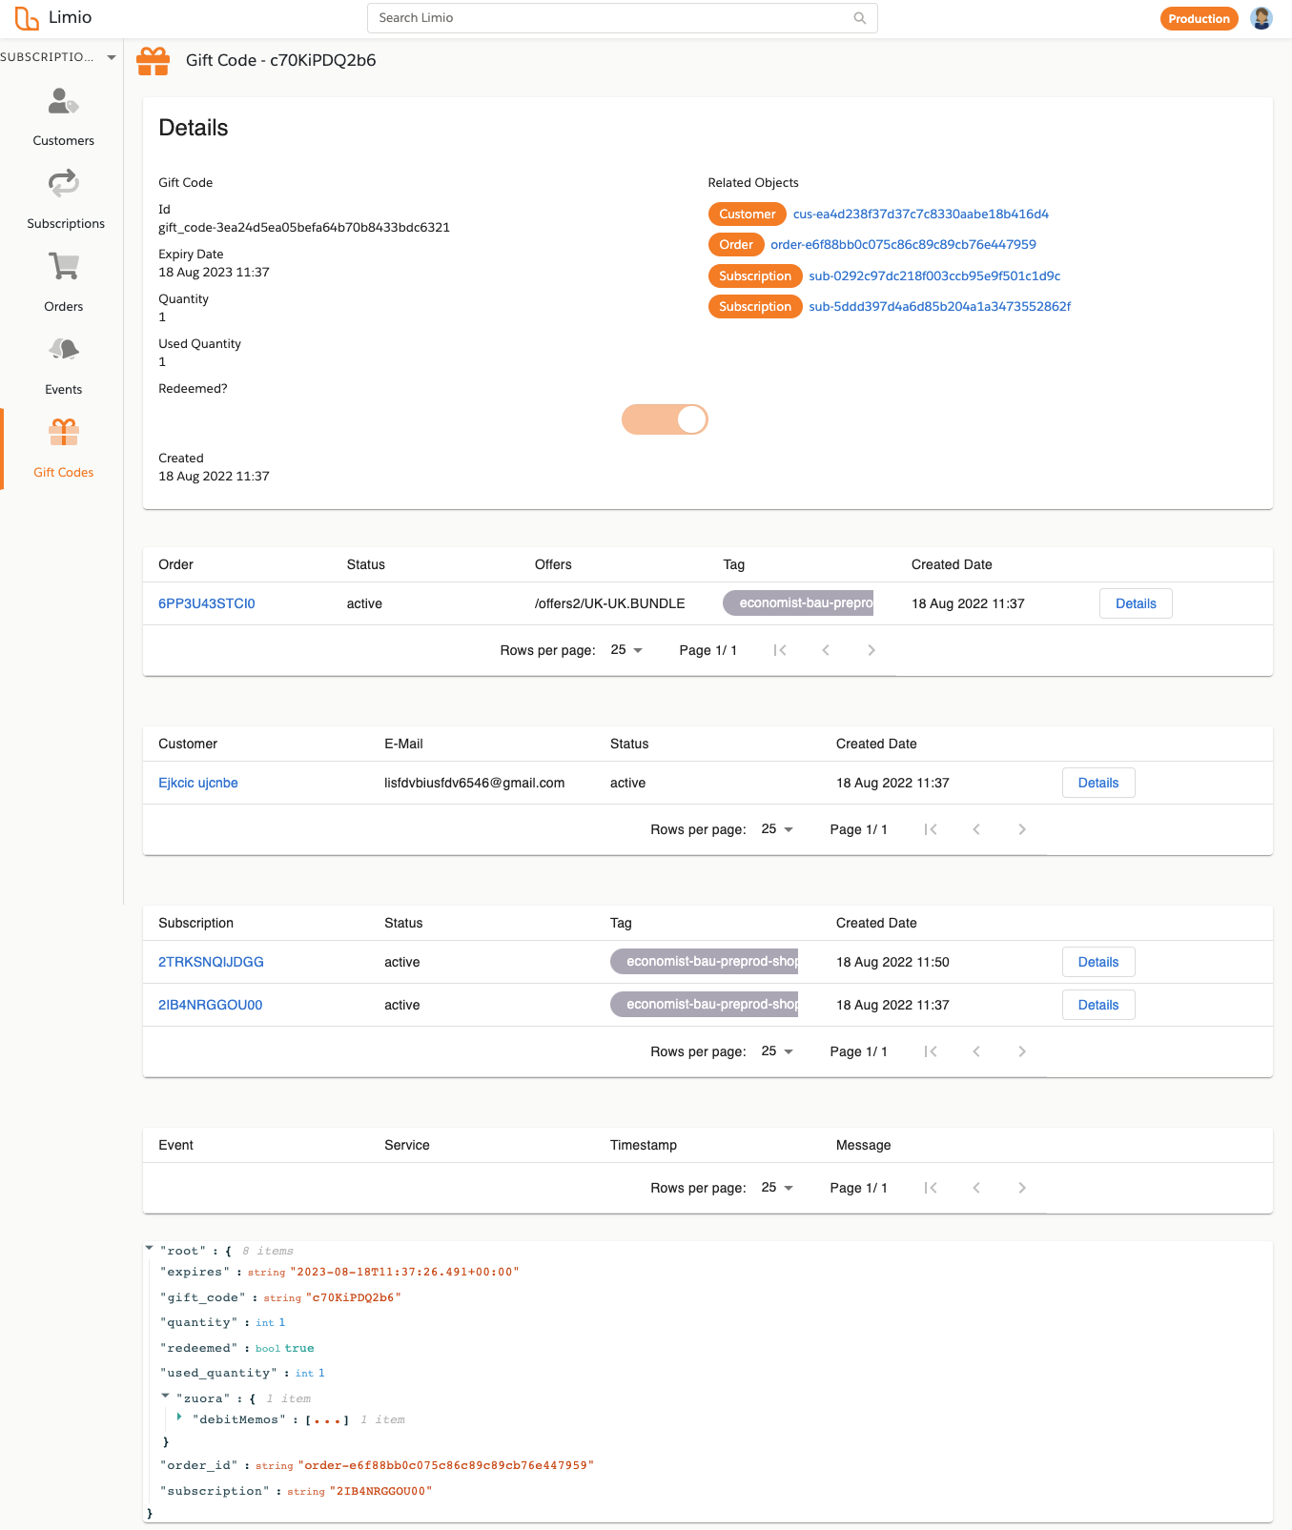Toggle the Redeemed switch

665,419
